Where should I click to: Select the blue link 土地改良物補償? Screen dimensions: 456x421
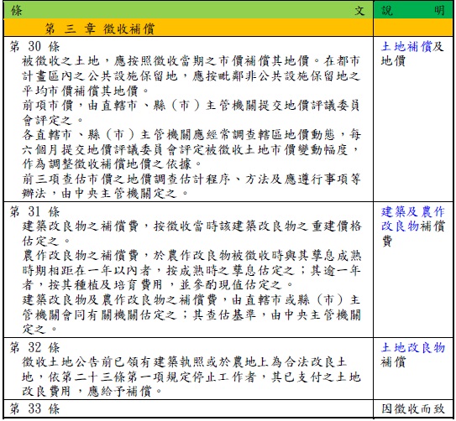(412, 355)
